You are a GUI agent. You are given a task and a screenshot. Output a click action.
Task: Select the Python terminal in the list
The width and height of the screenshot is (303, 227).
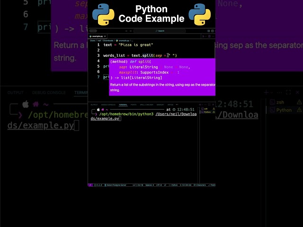point(206,112)
